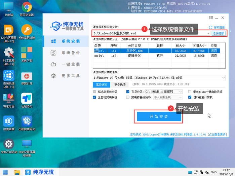The width and height of the screenshot is (235, 176).
Task: Open the Windows 10 edition selection dropdown
Action: click(223, 78)
